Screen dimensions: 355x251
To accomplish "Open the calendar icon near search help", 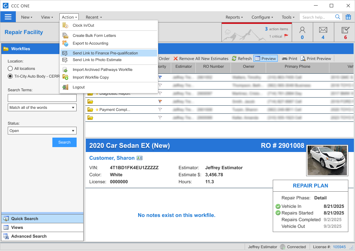I will tap(348, 16).
